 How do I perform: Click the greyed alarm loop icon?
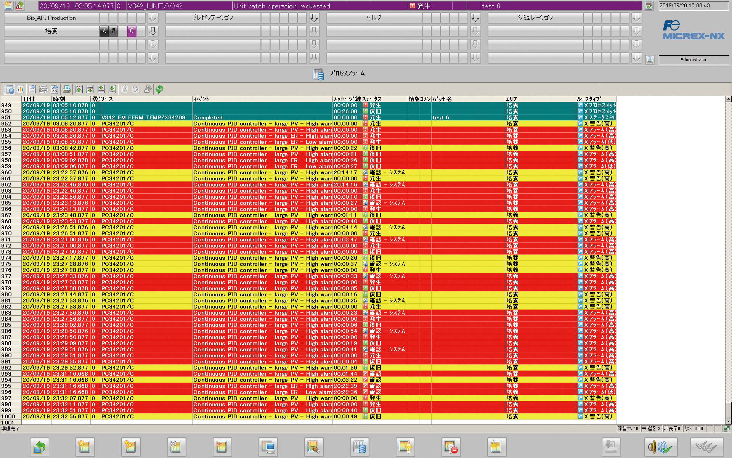(x=148, y=89)
